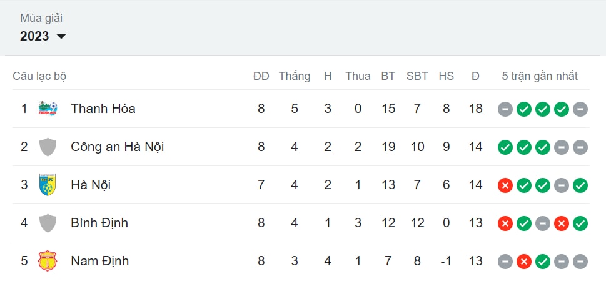Click Bình Định's last green win icon

(x=580, y=223)
